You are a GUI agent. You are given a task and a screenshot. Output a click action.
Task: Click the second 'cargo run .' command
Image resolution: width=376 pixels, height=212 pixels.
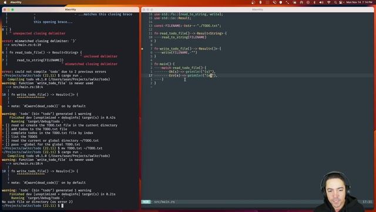(72, 152)
